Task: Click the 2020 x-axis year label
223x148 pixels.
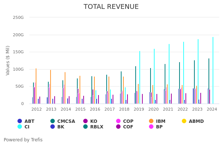Action: 153,110
